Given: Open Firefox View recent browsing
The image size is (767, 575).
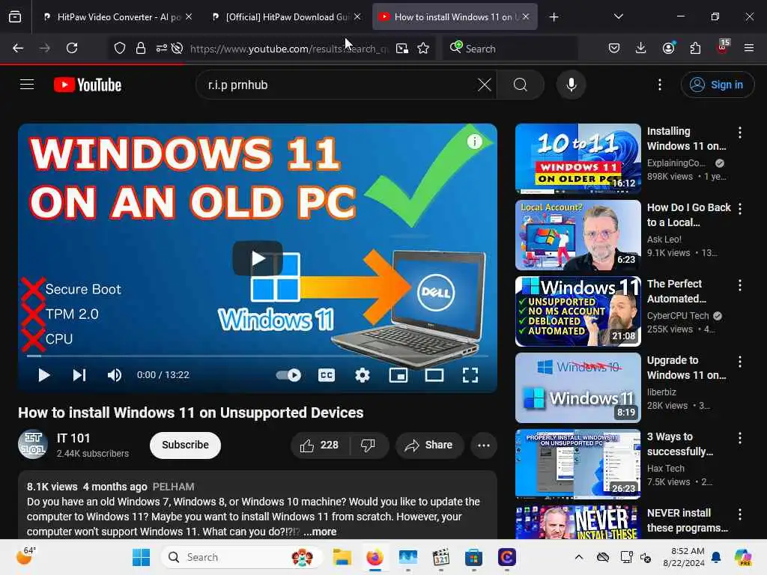Looking at the screenshot, I should click(15, 17).
